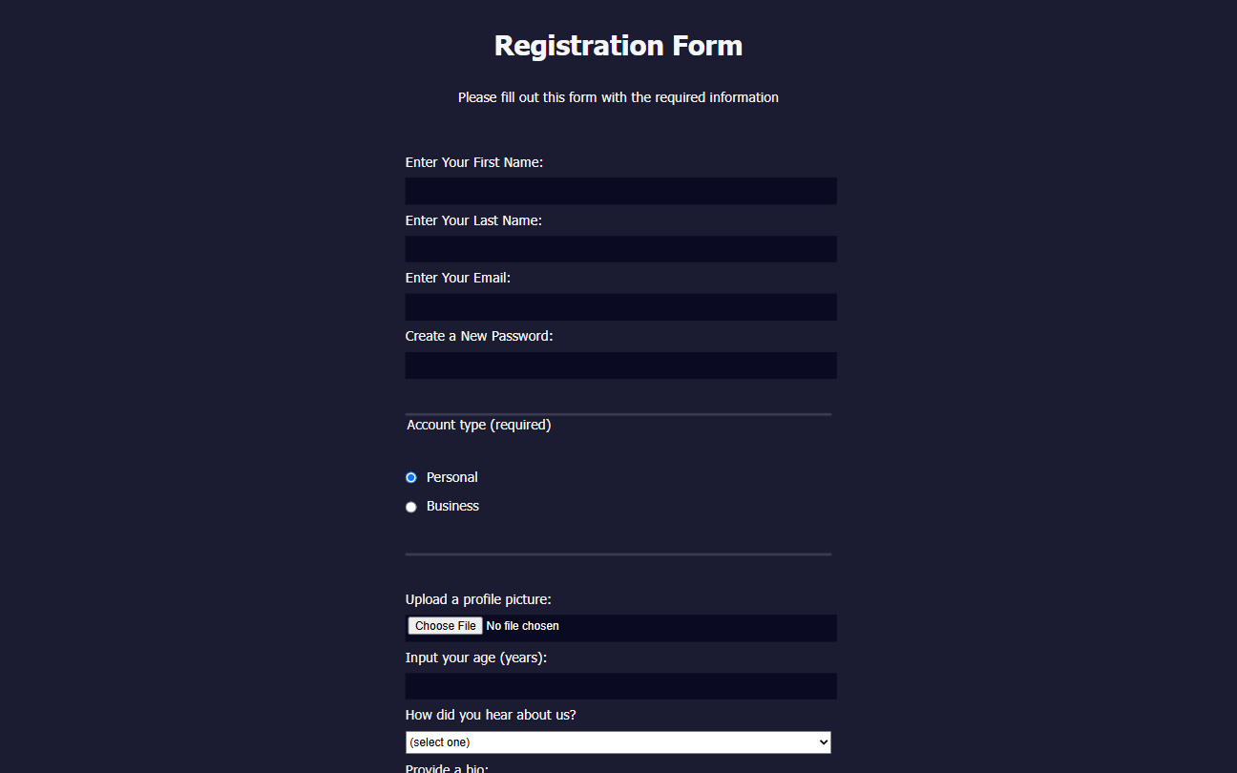Click the 'Enter Your Email:' label text
Viewport: 1237px width, 773px height.
(x=457, y=278)
